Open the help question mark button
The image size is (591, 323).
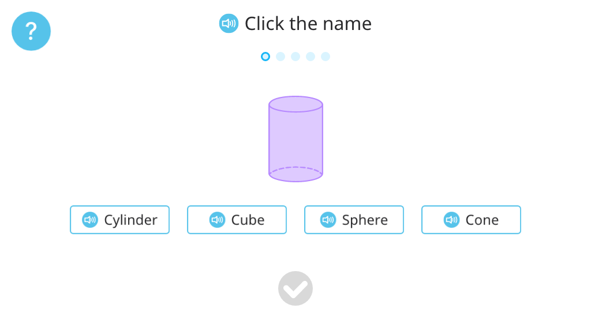click(x=31, y=31)
